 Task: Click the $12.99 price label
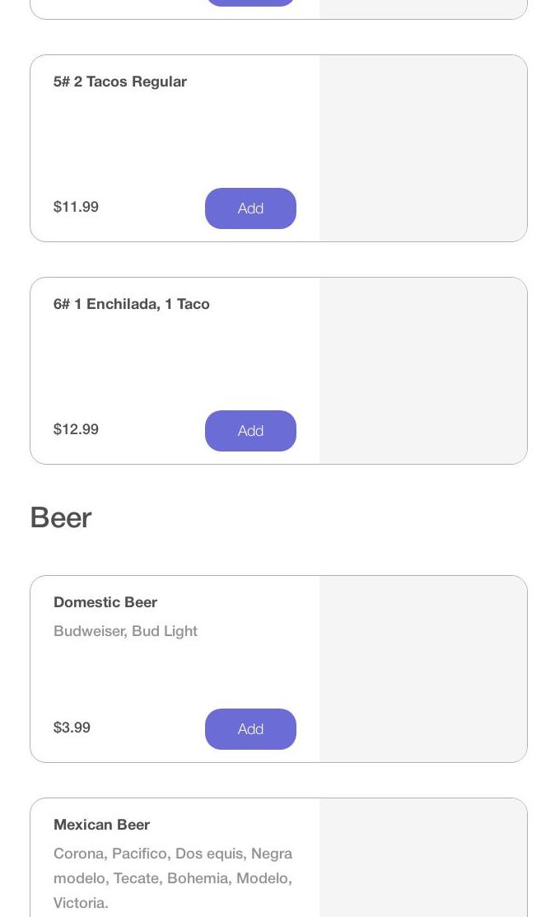(76, 429)
